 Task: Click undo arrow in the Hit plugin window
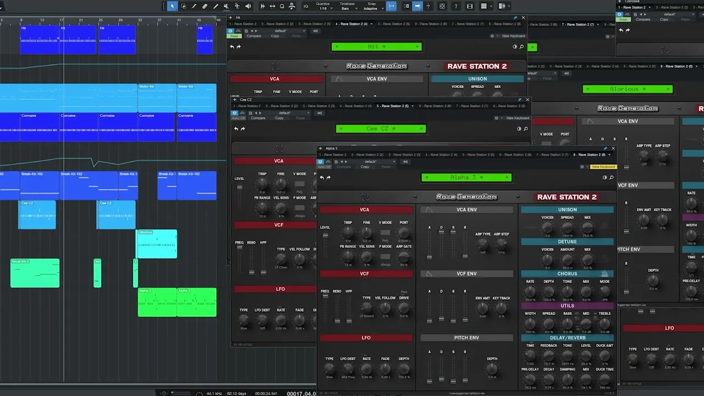[232, 47]
